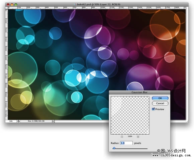Viewport: 194px width, 160px height.
Task: Click the bokeh2.psd document proxy icon
Action: pyautogui.click(x=75, y=4)
